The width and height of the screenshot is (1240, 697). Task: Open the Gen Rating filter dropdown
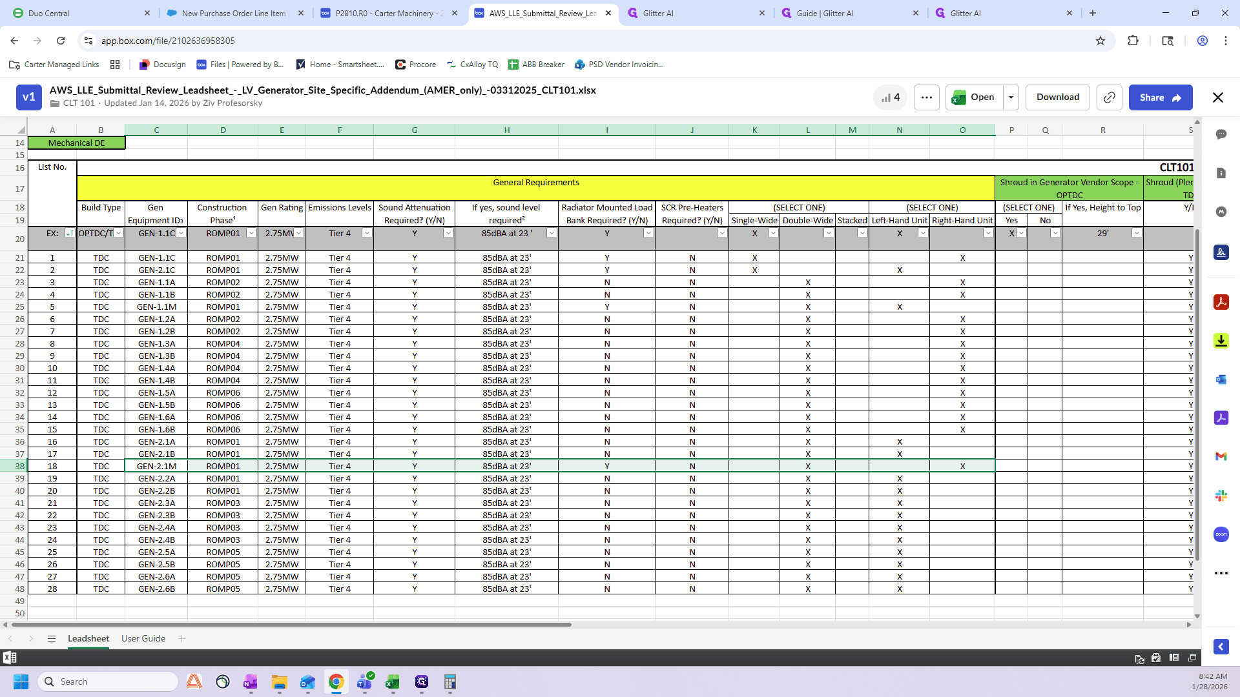pos(298,234)
